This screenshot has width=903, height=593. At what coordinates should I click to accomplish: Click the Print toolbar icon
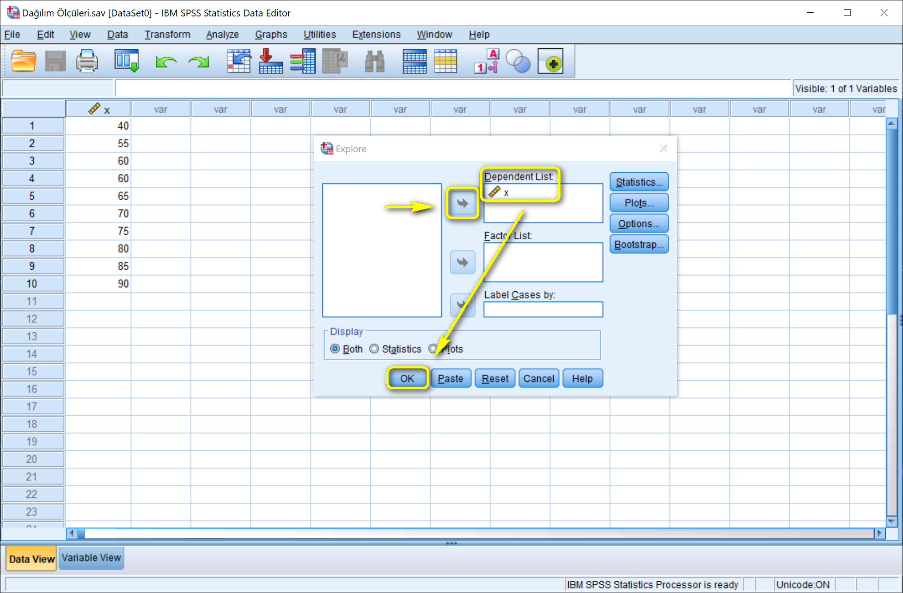(88, 61)
